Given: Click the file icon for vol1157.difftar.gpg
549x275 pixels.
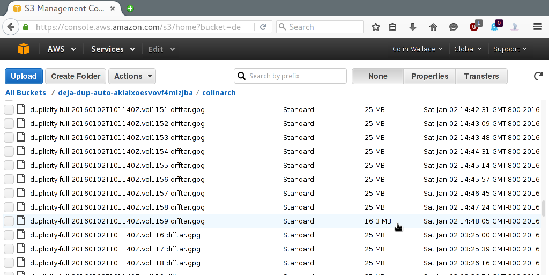Looking at the screenshot, I should coord(21,193).
